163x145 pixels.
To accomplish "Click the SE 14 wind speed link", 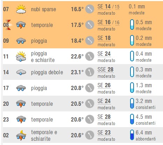I will (x=104, y=7).
